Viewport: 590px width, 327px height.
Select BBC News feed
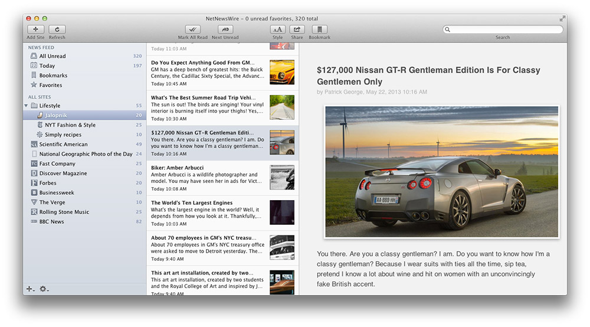tap(86, 221)
